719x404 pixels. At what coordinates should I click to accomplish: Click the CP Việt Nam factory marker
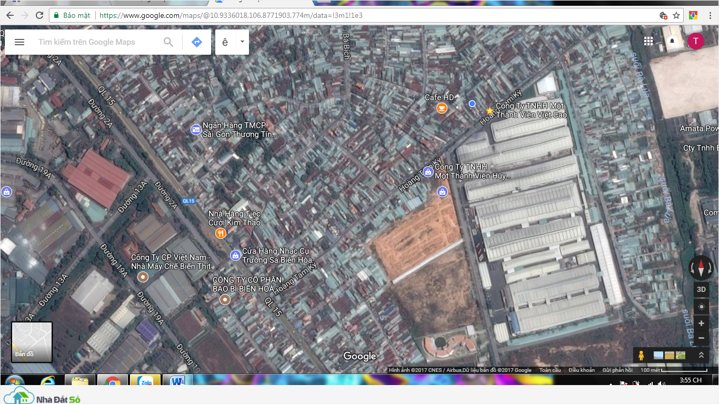(143, 277)
